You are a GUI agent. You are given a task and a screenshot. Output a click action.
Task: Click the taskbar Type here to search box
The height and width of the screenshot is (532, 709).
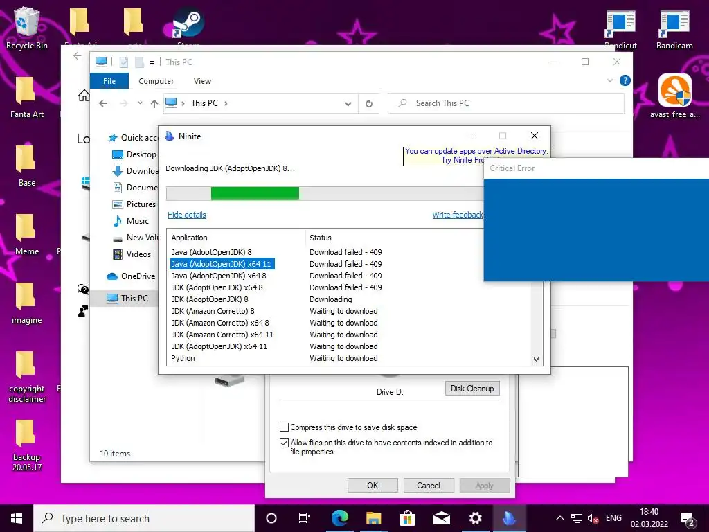145,518
